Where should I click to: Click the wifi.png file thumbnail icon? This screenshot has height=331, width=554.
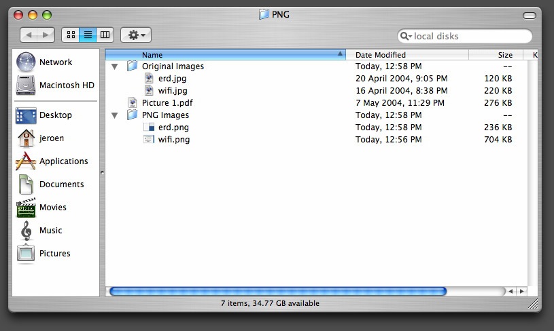coord(149,139)
